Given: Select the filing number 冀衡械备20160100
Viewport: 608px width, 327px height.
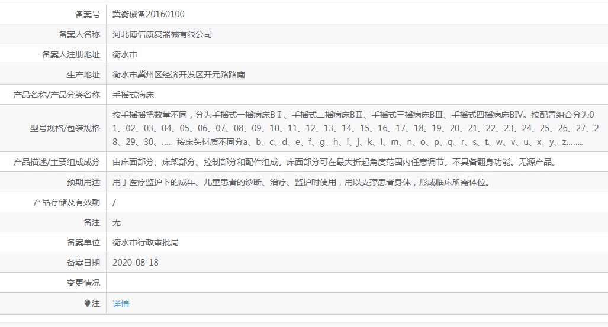Looking at the screenshot, I should tap(149, 14).
